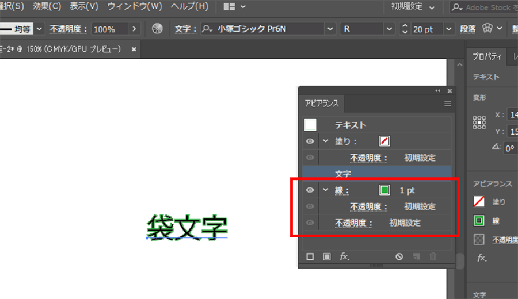Image resolution: width=518 pixels, height=299 pixels.
Task: Toggle visibility of fill 不透明度 row
Action: pyautogui.click(x=310, y=158)
